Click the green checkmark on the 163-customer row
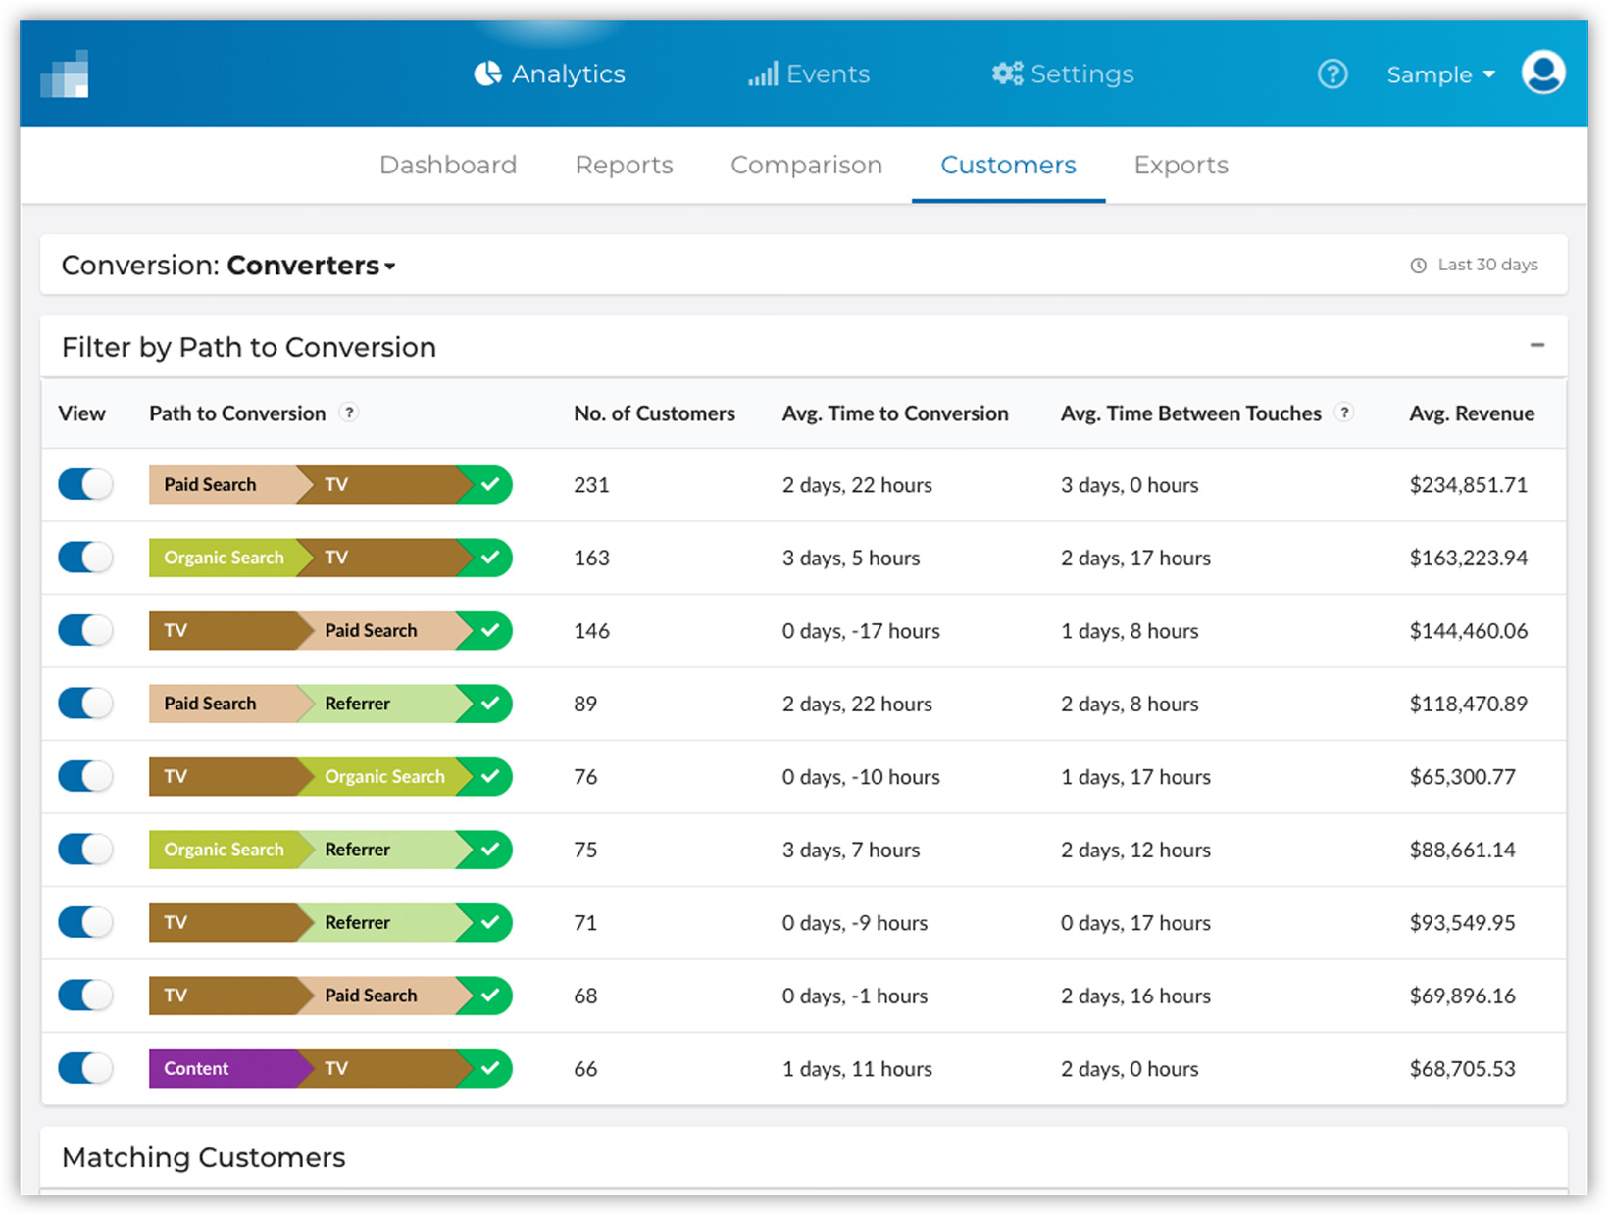1608x1215 pixels. coord(490,558)
